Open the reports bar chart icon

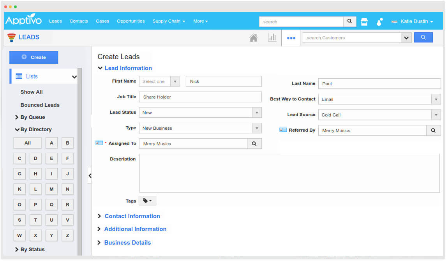tap(272, 38)
